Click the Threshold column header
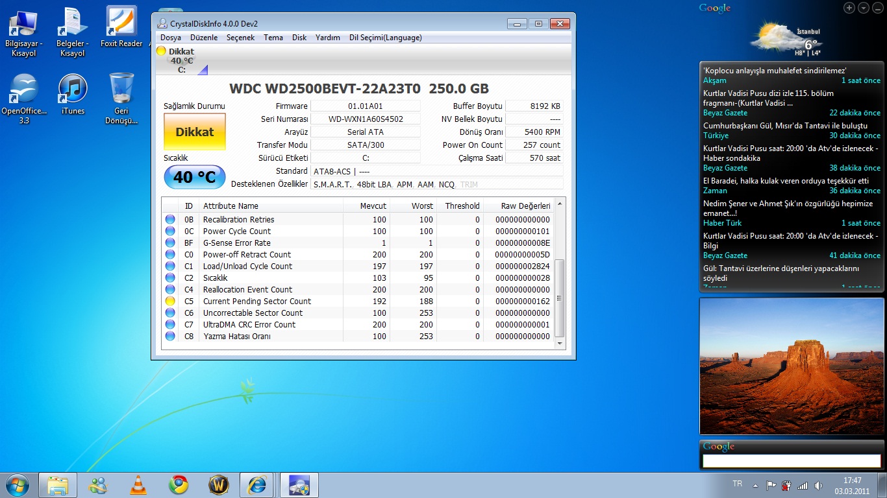The image size is (887, 498). pyautogui.click(x=460, y=206)
